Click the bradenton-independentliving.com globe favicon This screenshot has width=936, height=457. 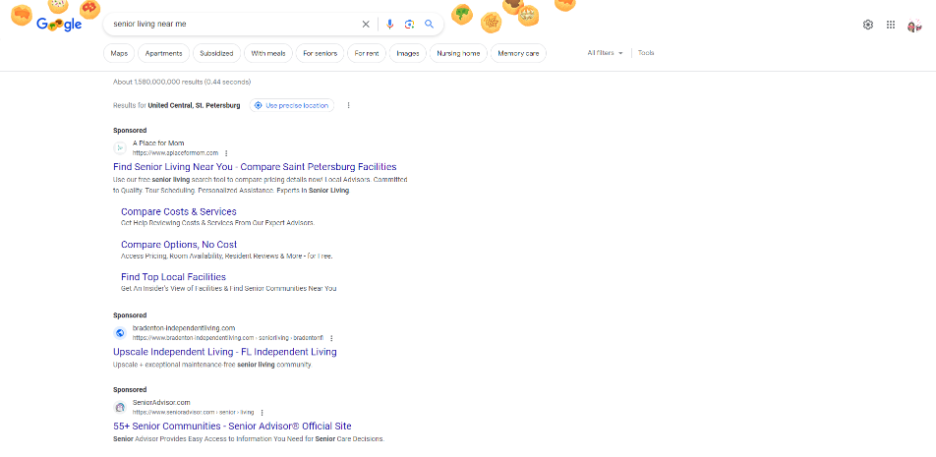[119, 333]
